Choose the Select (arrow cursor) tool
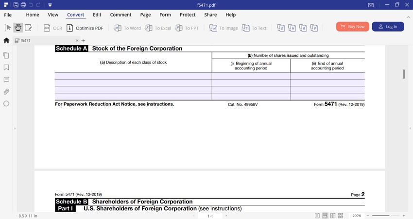Image resolution: width=413 pixels, height=219 pixels. (x=8, y=27)
